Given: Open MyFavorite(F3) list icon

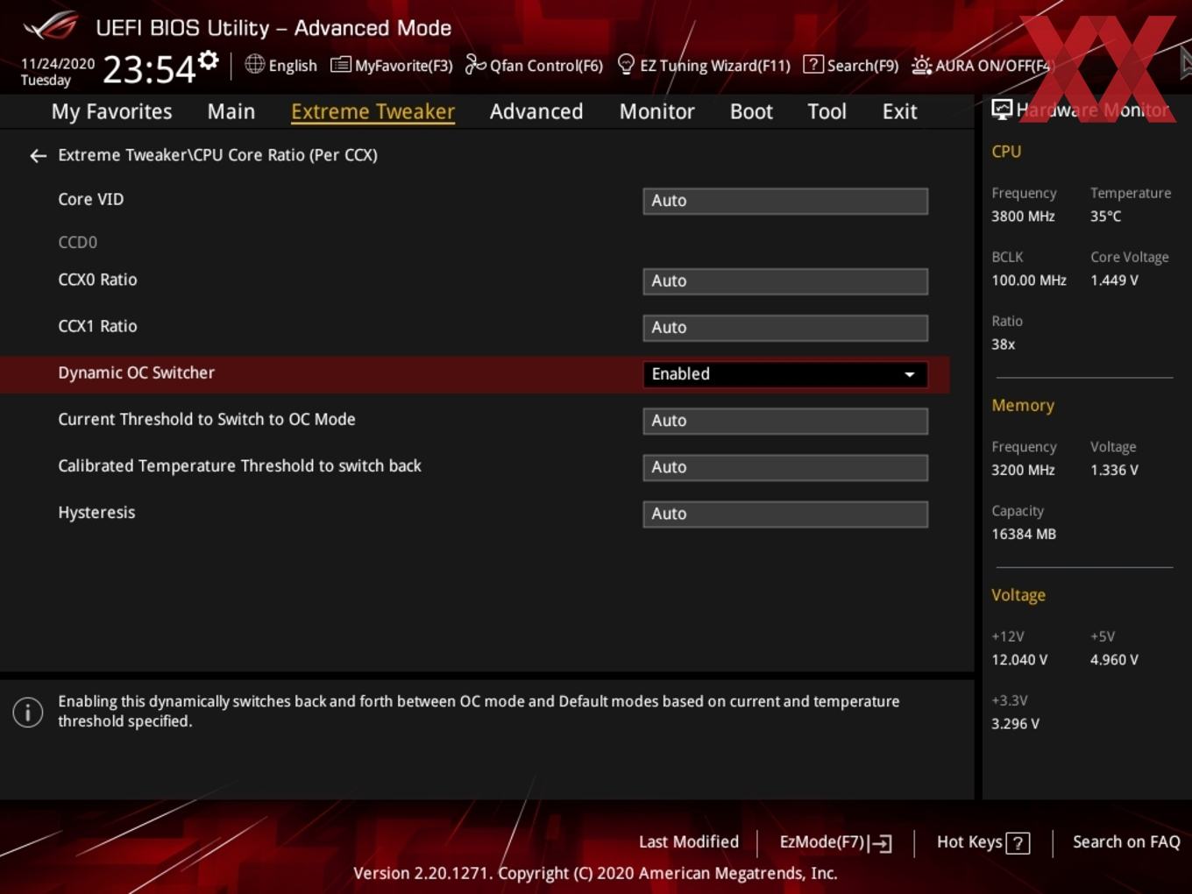Looking at the screenshot, I should tap(340, 65).
